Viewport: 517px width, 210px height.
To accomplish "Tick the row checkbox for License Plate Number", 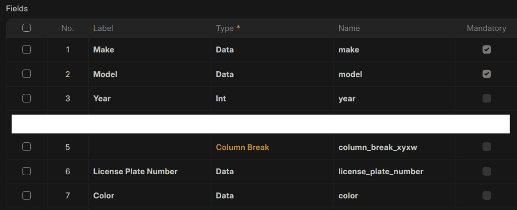I will (27, 171).
